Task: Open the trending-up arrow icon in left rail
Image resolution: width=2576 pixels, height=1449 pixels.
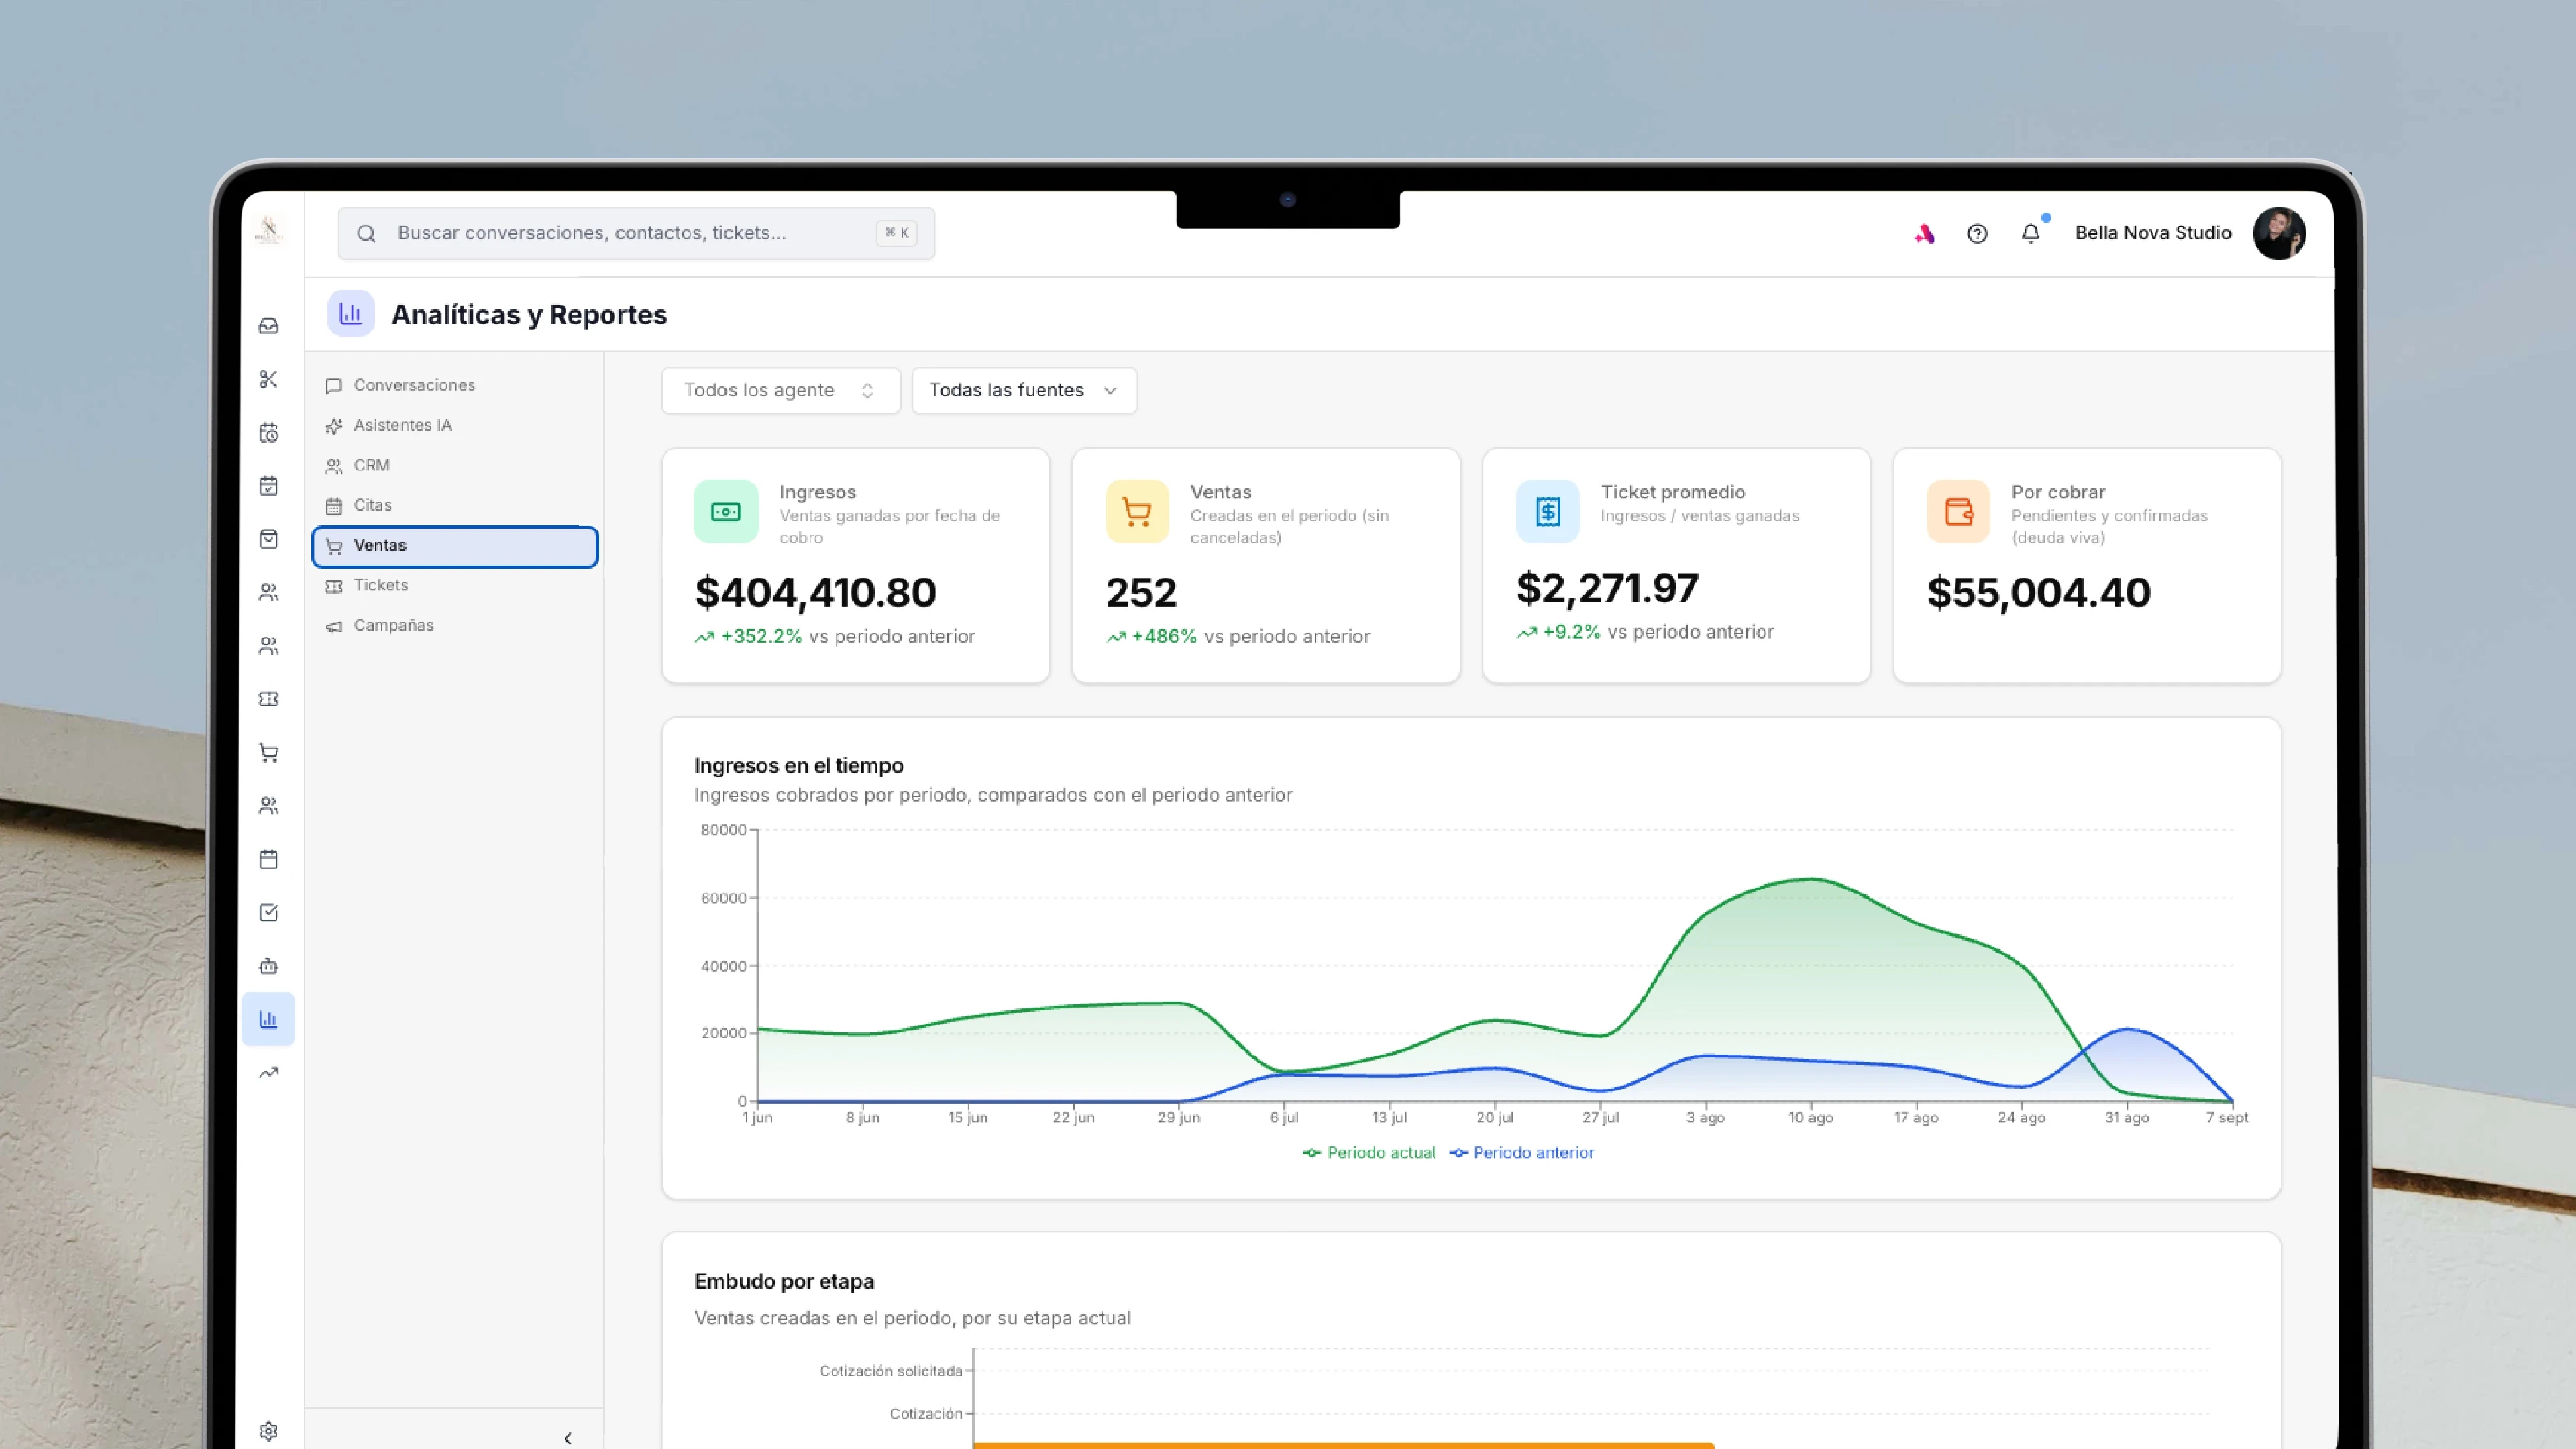Action: click(x=268, y=1073)
